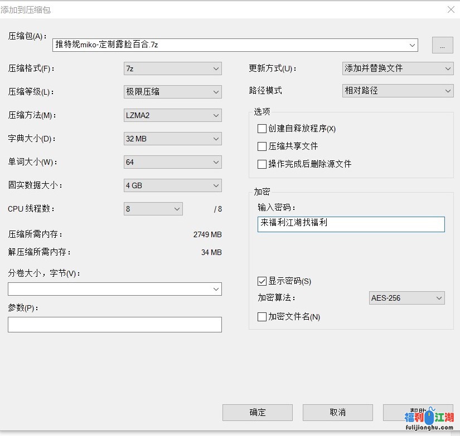
Task: Open the word size dropdown showing 64
Action: click(x=172, y=162)
